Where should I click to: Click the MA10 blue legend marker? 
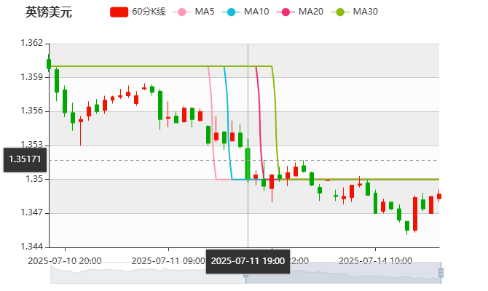[x=231, y=12]
